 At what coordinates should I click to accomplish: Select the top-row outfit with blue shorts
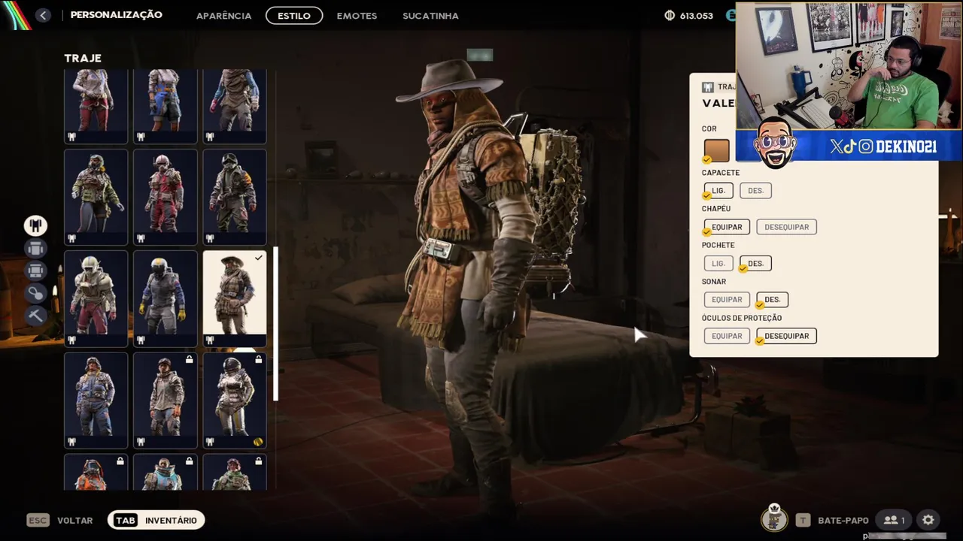coord(165,106)
